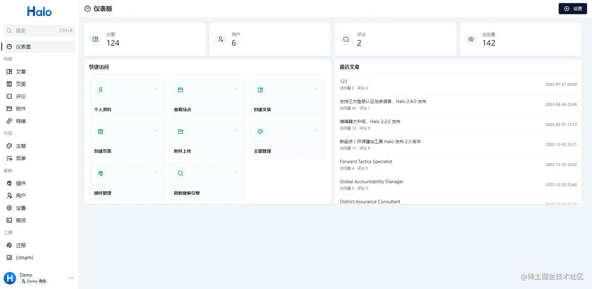Click the 插件 plug icon in sidebar

pyautogui.click(x=9, y=183)
